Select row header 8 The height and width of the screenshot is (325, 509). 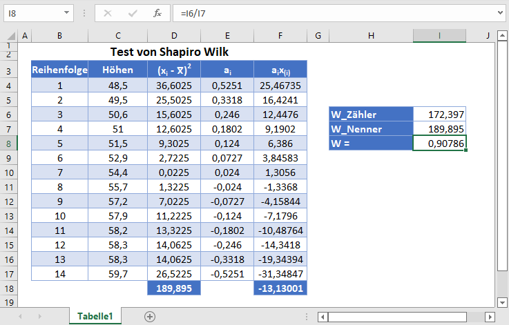[x=9, y=144]
